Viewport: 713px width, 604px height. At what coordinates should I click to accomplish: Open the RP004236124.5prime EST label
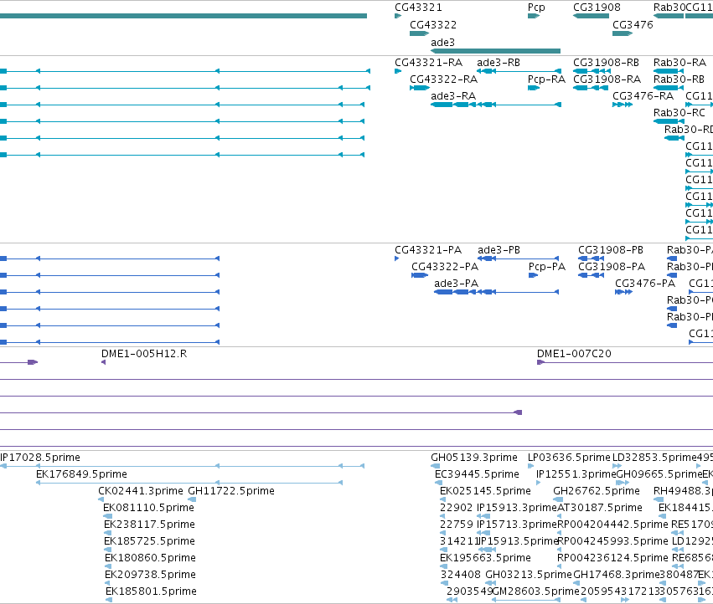coord(612,558)
